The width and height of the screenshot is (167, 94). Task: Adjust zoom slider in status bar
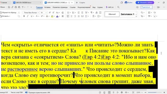[155, 92]
